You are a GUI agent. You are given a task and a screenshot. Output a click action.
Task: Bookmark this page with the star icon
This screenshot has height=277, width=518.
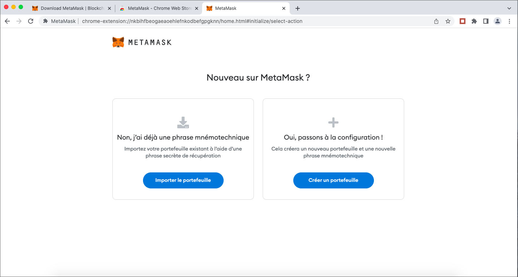tap(448, 21)
